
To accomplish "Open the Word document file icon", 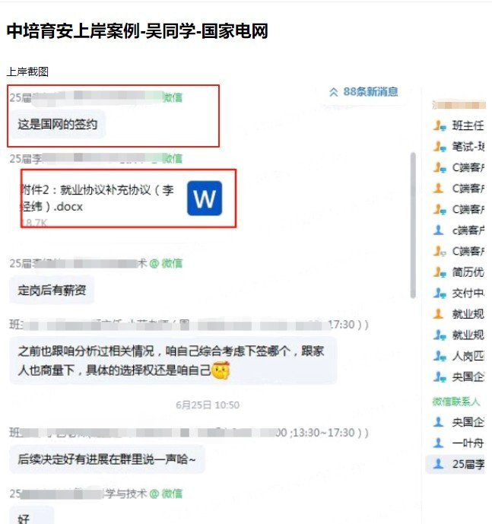I will 205,198.
